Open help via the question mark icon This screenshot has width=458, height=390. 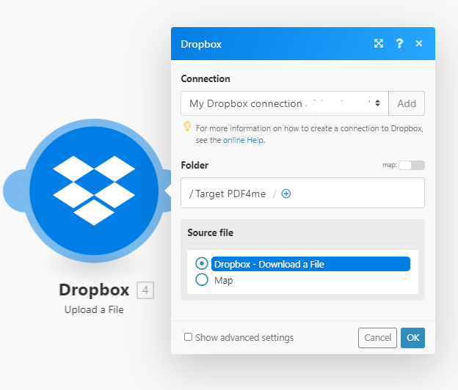point(399,43)
